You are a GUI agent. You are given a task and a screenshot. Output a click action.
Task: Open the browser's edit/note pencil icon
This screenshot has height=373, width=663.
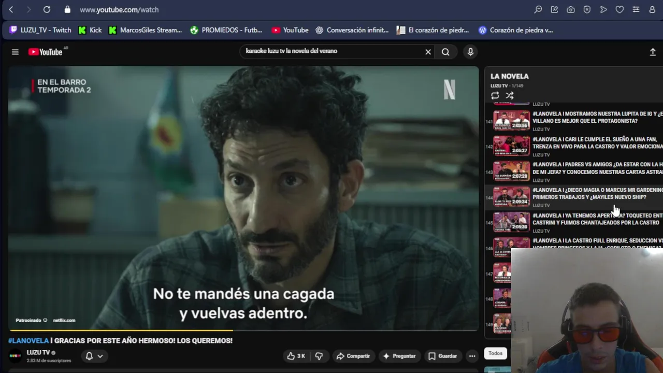554,9
